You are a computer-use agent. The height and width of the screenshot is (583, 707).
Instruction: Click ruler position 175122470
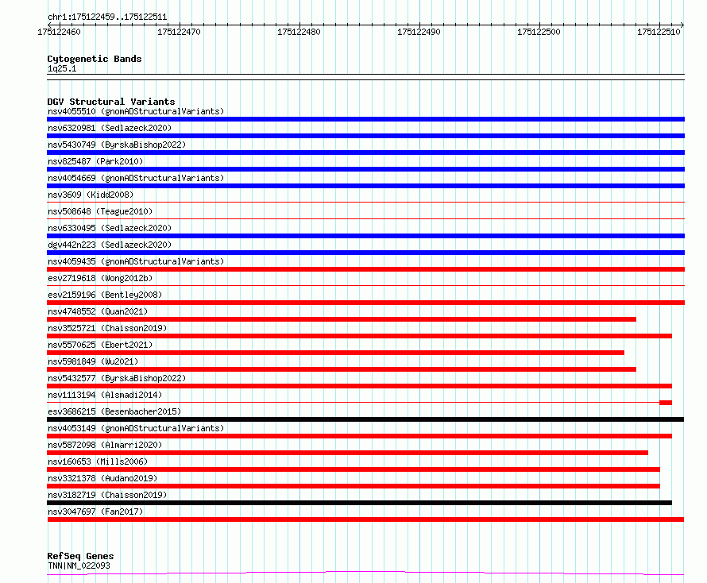179,32
